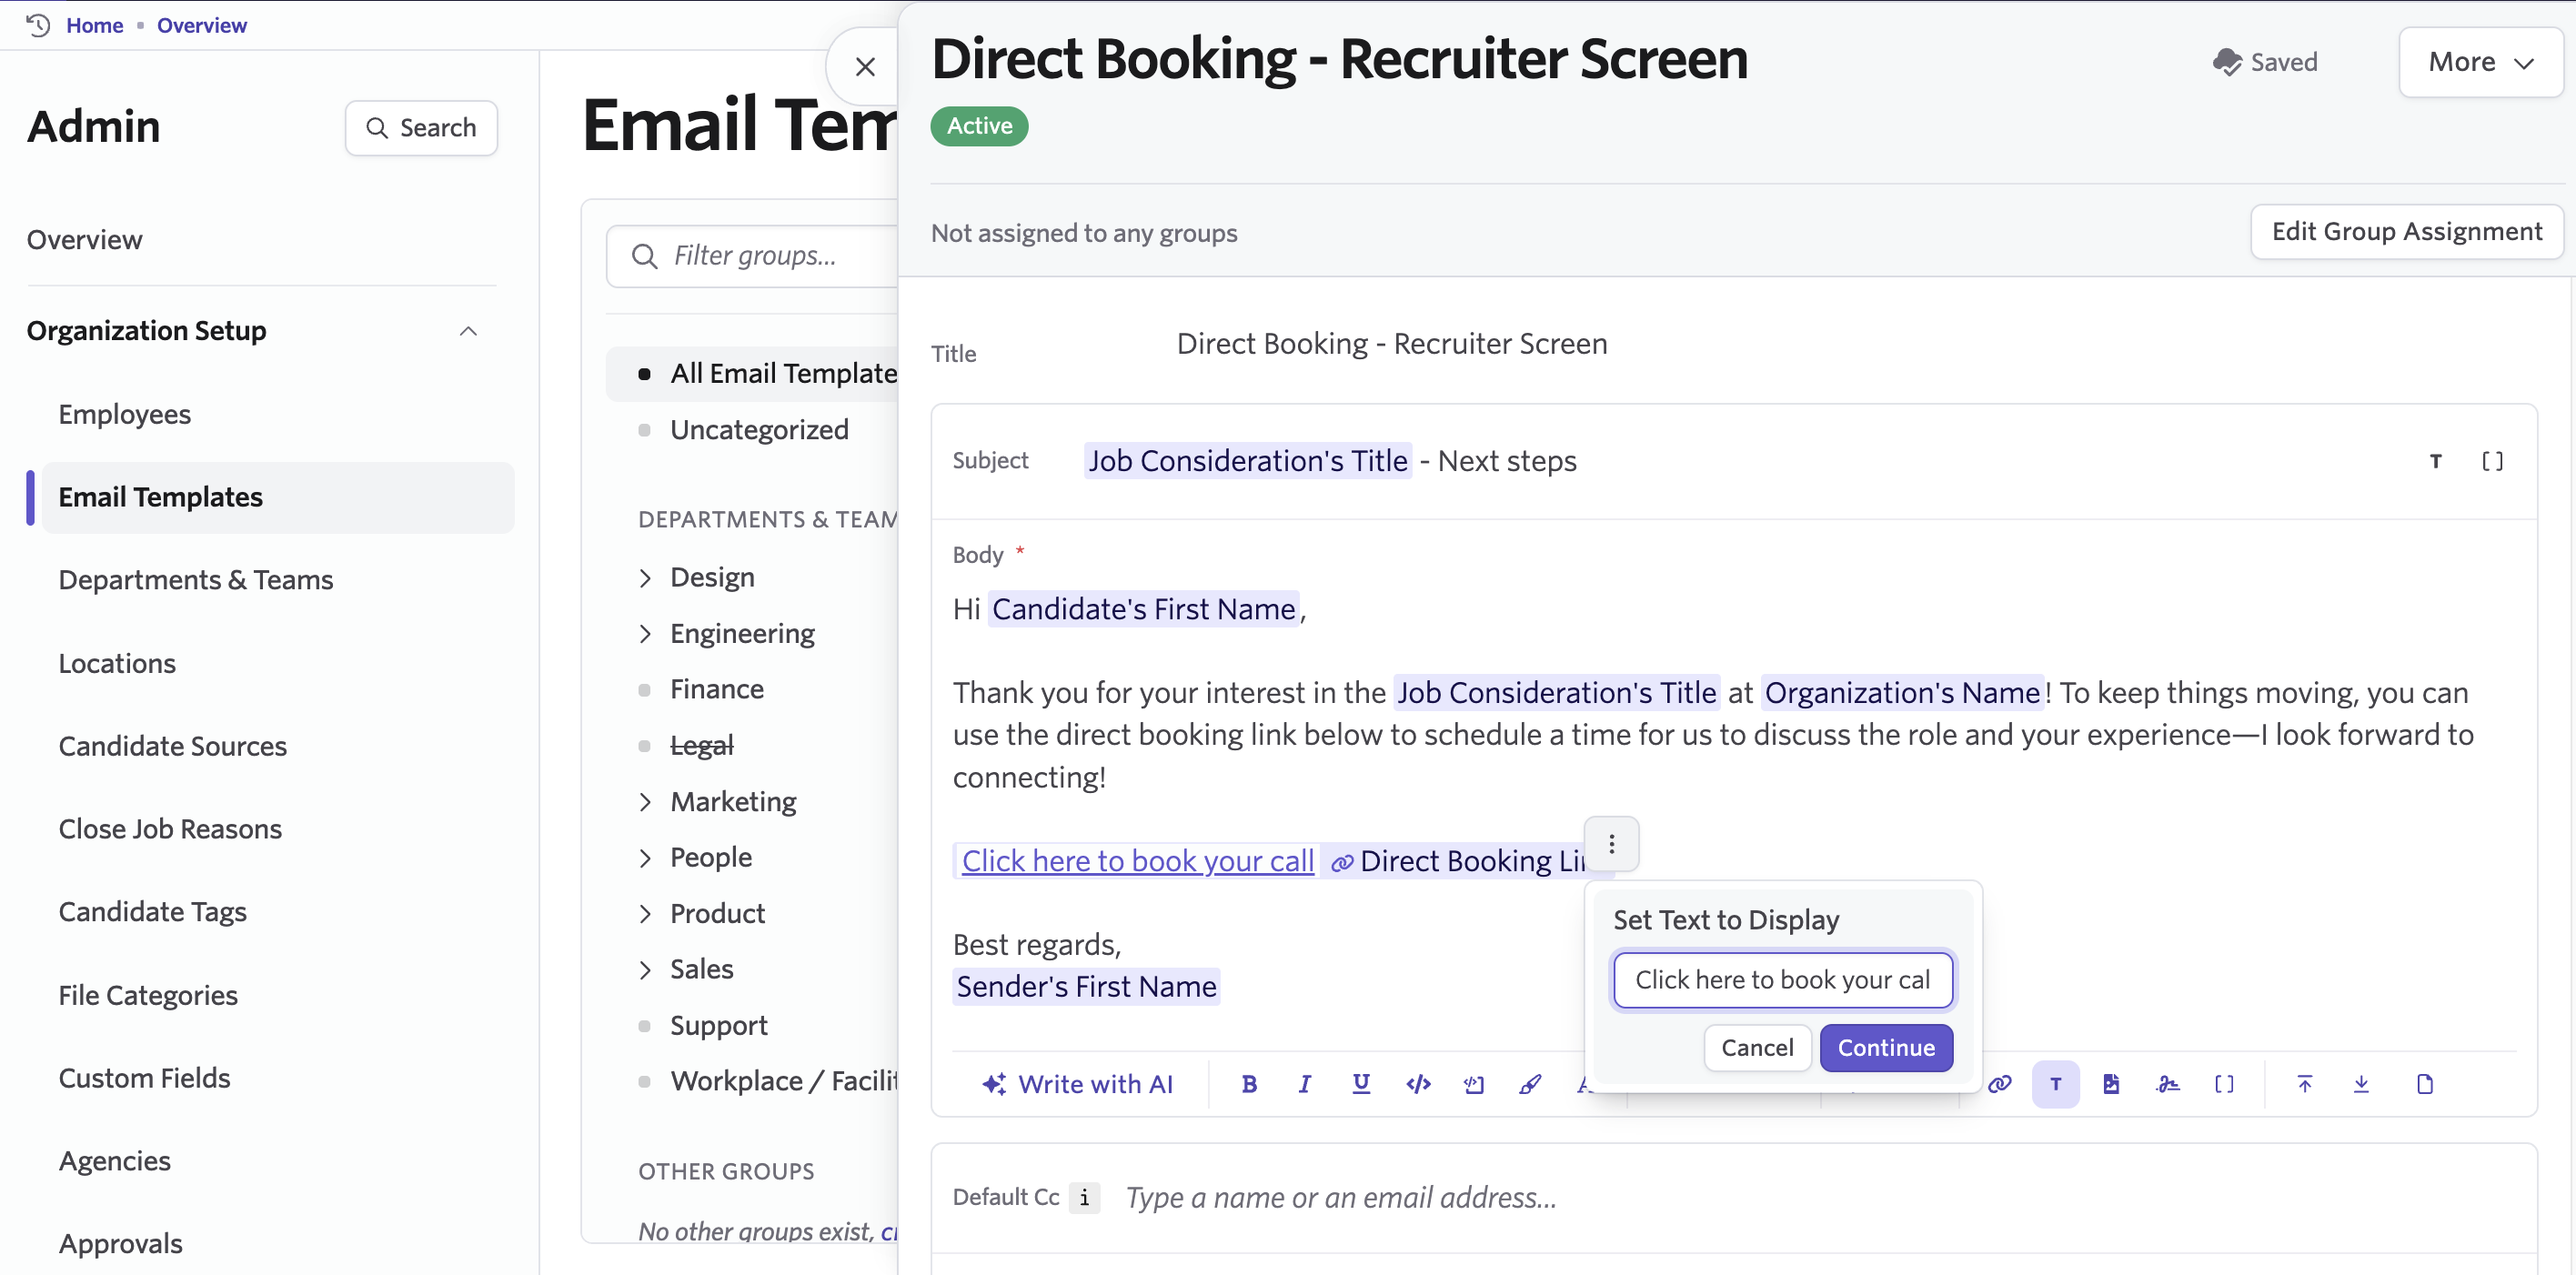Toggle underline formatting in the toolbar
The height and width of the screenshot is (1275, 2576).
click(x=1360, y=1084)
